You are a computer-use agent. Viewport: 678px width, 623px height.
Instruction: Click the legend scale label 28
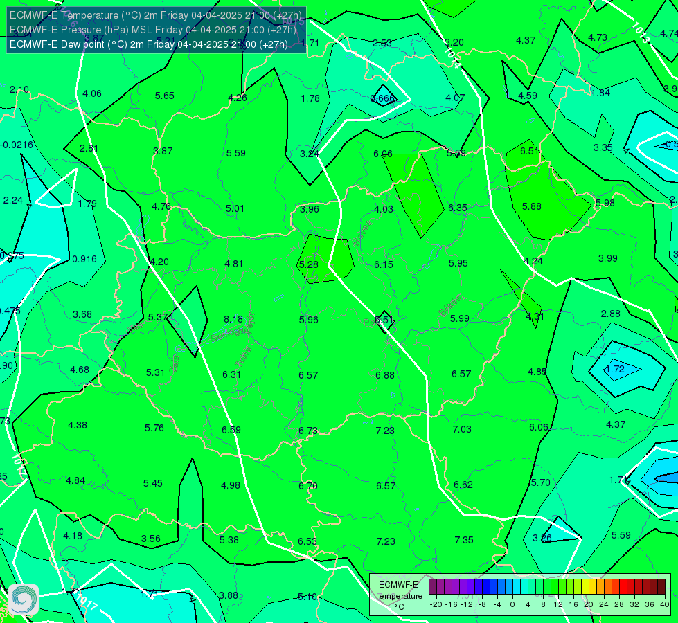[619, 604]
